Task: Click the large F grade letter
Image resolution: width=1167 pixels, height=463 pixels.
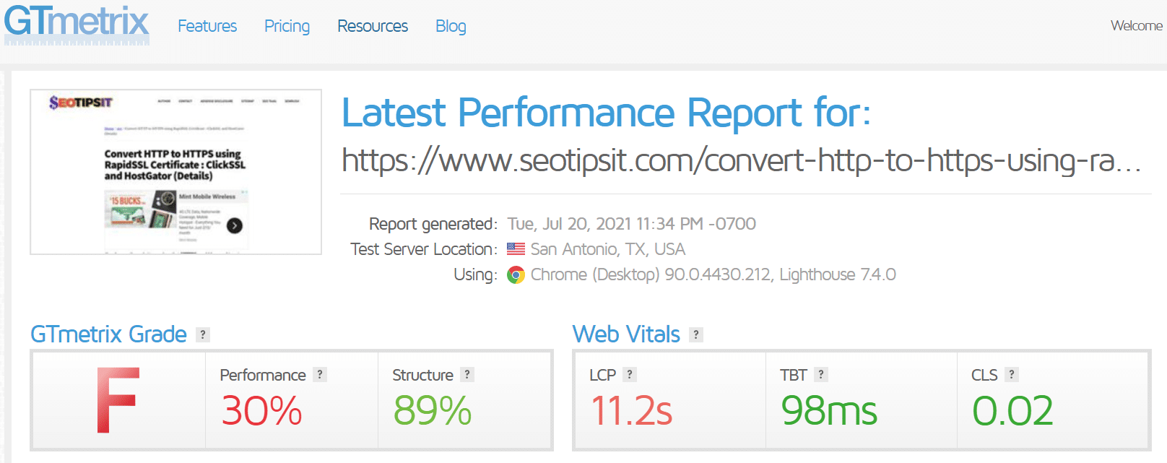Action: (x=116, y=401)
